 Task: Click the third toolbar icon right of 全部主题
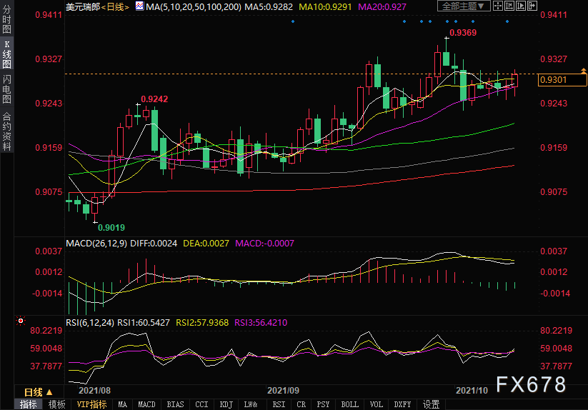522,6
